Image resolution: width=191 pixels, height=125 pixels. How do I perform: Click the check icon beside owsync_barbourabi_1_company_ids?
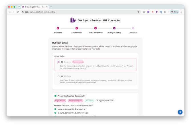click(55, 113)
